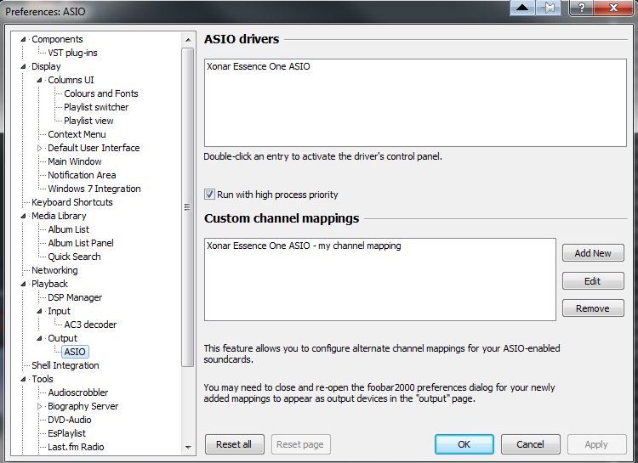Collapse the Playback tree node

tap(23, 284)
